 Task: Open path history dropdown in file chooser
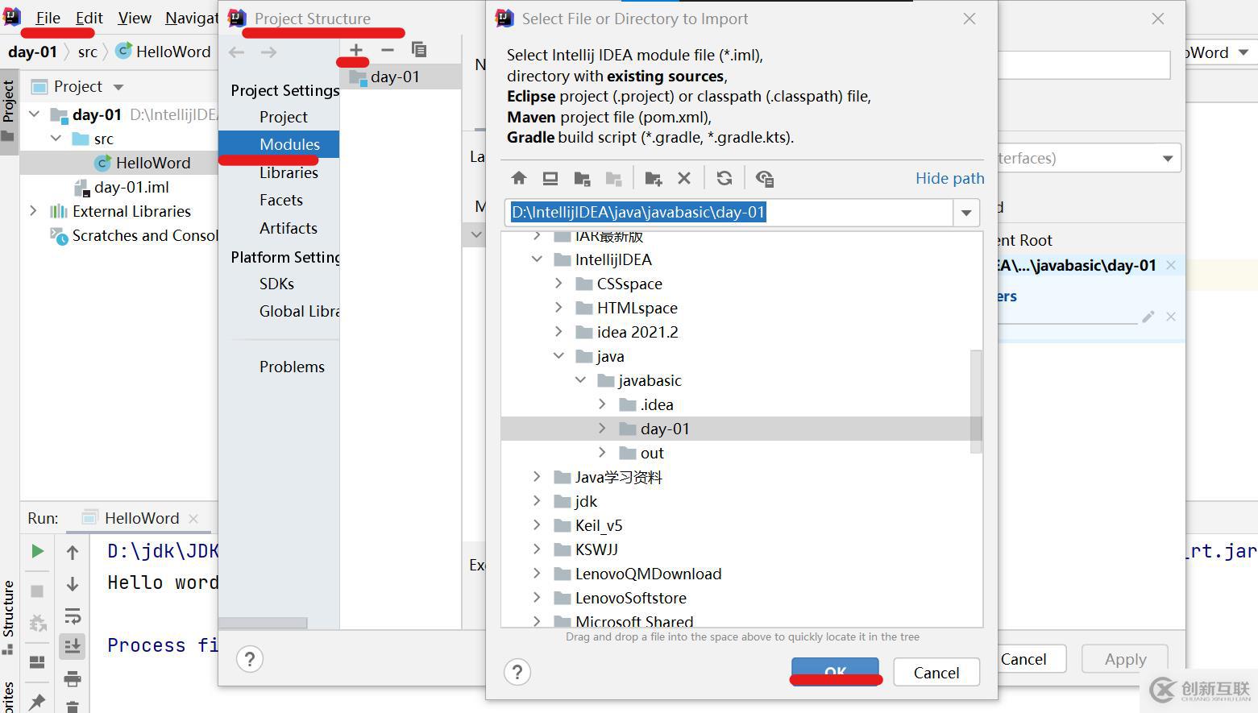point(966,213)
